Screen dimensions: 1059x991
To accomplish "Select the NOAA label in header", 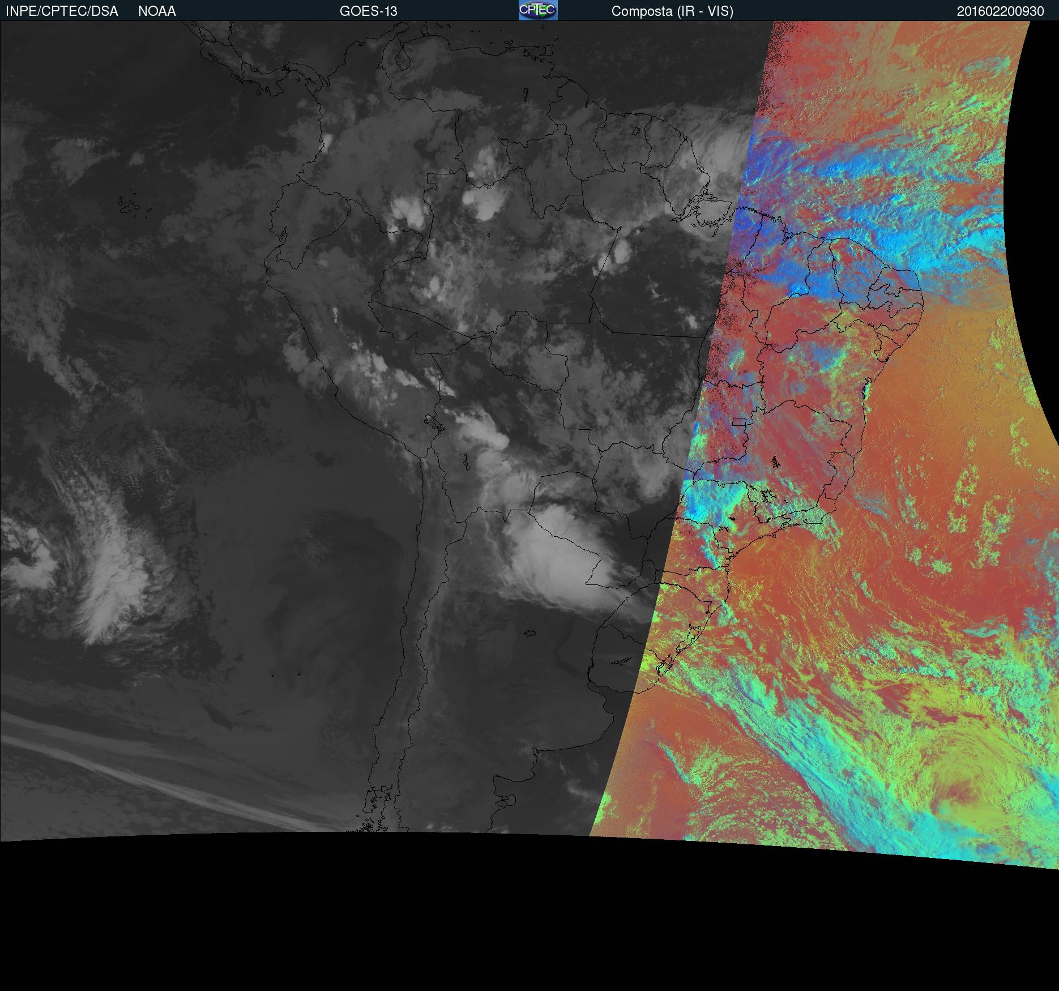I will (157, 11).
